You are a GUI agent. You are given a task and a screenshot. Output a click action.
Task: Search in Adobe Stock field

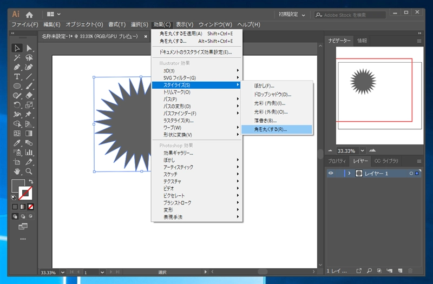(x=350, y=15)
